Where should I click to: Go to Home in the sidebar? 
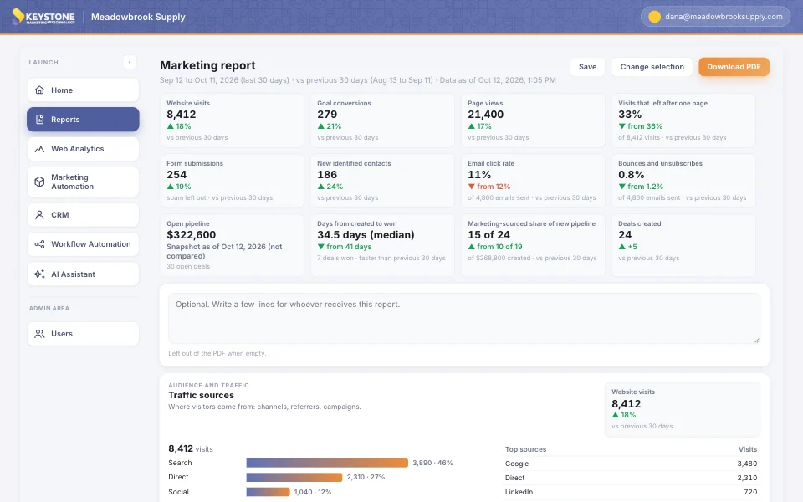pos(83,90)
